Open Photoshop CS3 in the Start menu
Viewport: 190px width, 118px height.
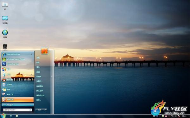17,64
